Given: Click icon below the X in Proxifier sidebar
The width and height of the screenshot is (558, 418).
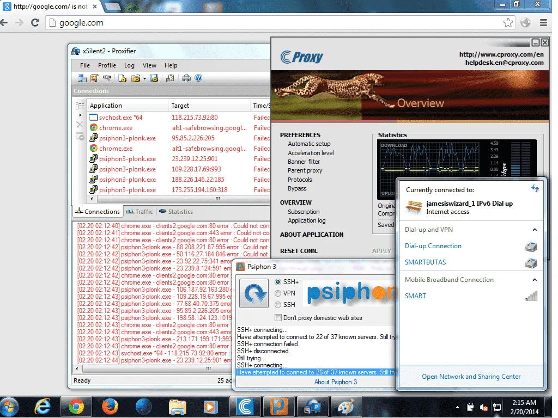Looking at the screenshot, I should click(80, 136).
